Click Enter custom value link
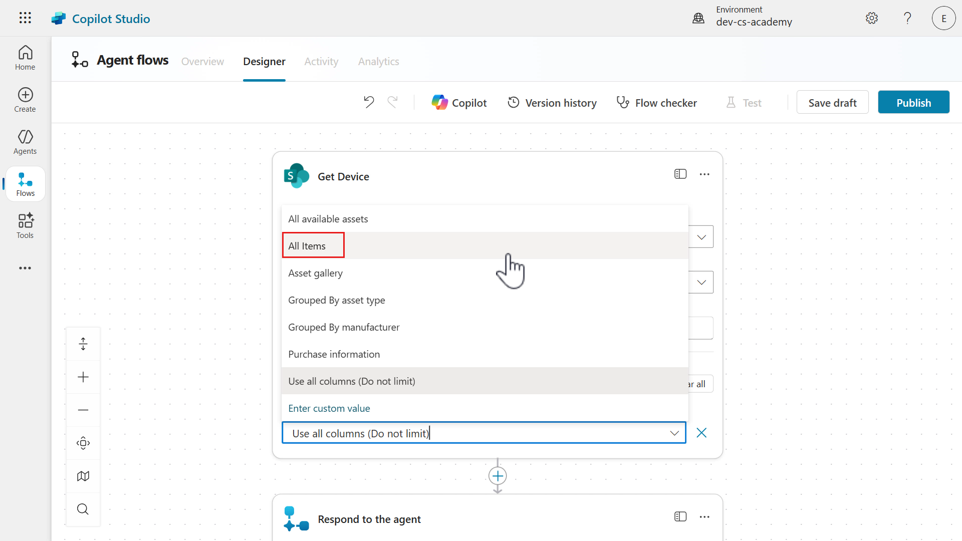The width and height of the screenshot is (962, 541). [329, 408]
